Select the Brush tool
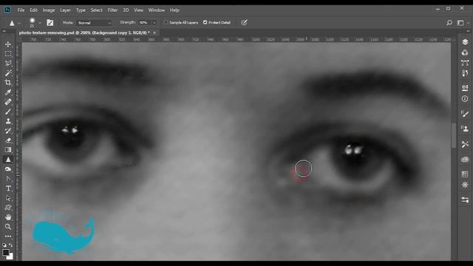 click(8, 112)
